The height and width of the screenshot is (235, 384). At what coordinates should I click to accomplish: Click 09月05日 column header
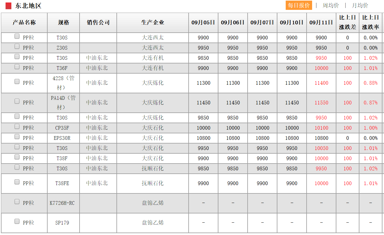203,22
